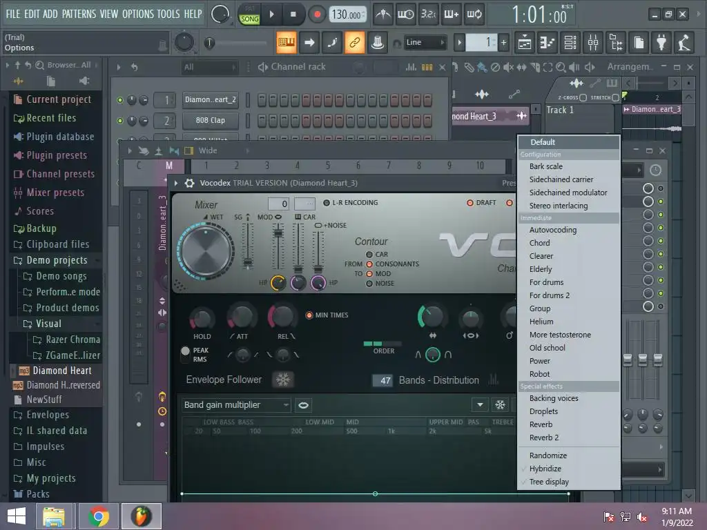Click the Stop button in transport

coord(293,14)
